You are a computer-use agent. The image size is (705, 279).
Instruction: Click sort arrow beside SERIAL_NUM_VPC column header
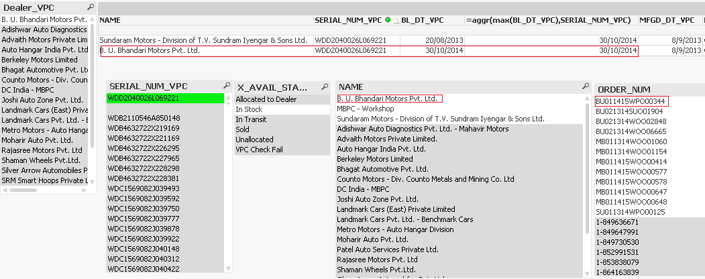(396, 21)
